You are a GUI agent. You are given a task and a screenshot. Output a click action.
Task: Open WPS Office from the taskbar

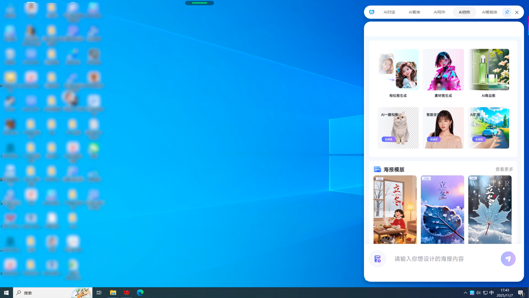click(127, 292)
